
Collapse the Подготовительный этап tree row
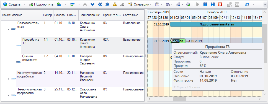[8, 30]
